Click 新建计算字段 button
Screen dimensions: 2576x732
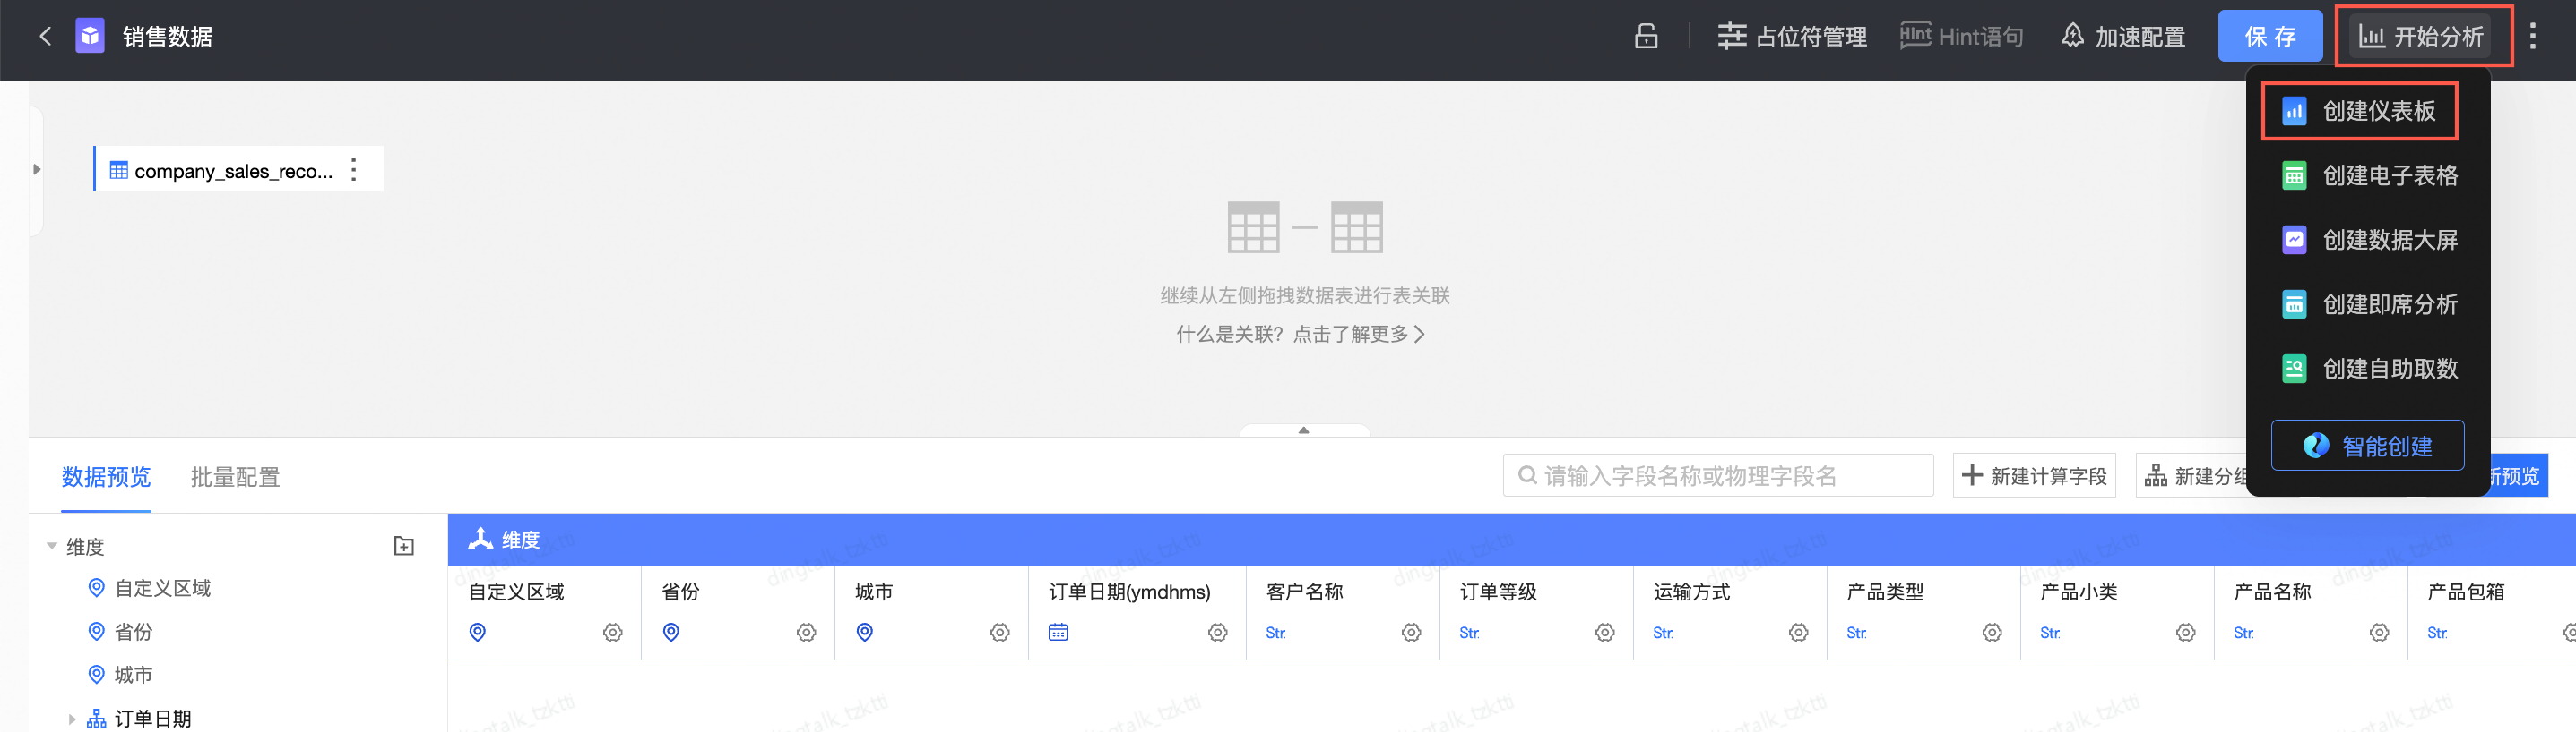pyautogui.click(x=2034, y=475)
